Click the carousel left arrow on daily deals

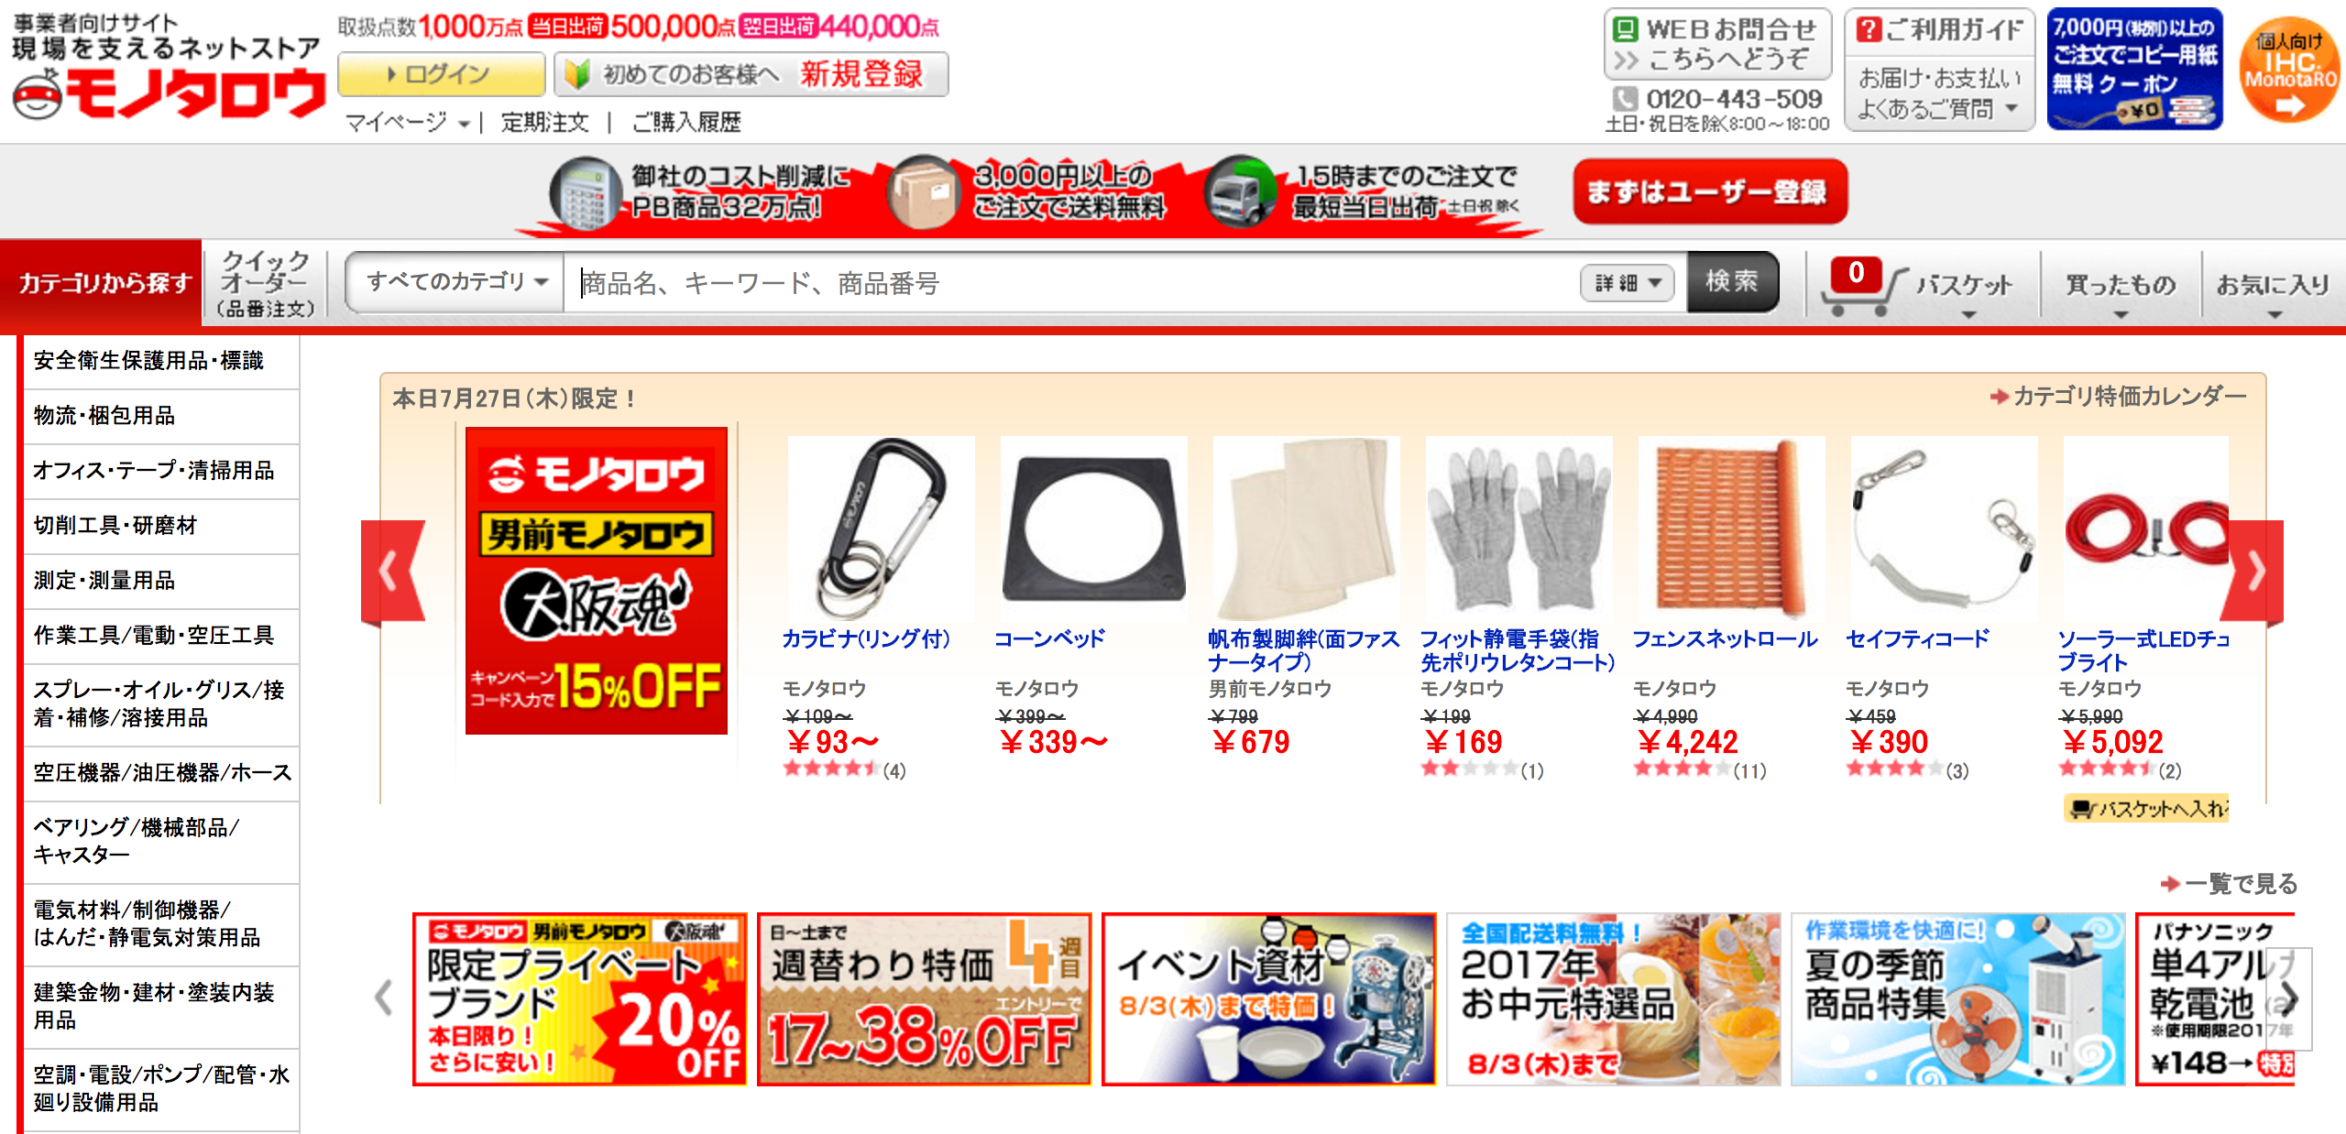pyautogui.click(x=392, y=572)
